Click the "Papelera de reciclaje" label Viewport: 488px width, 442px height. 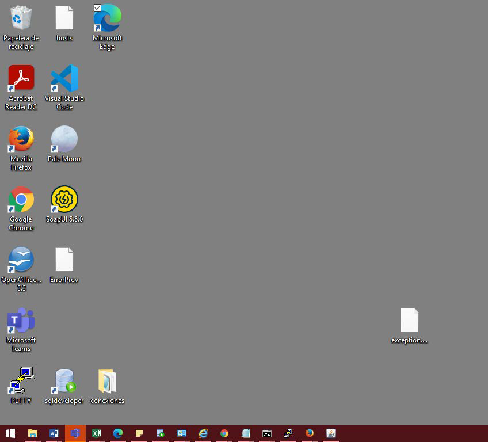click(x=21, y=43)
